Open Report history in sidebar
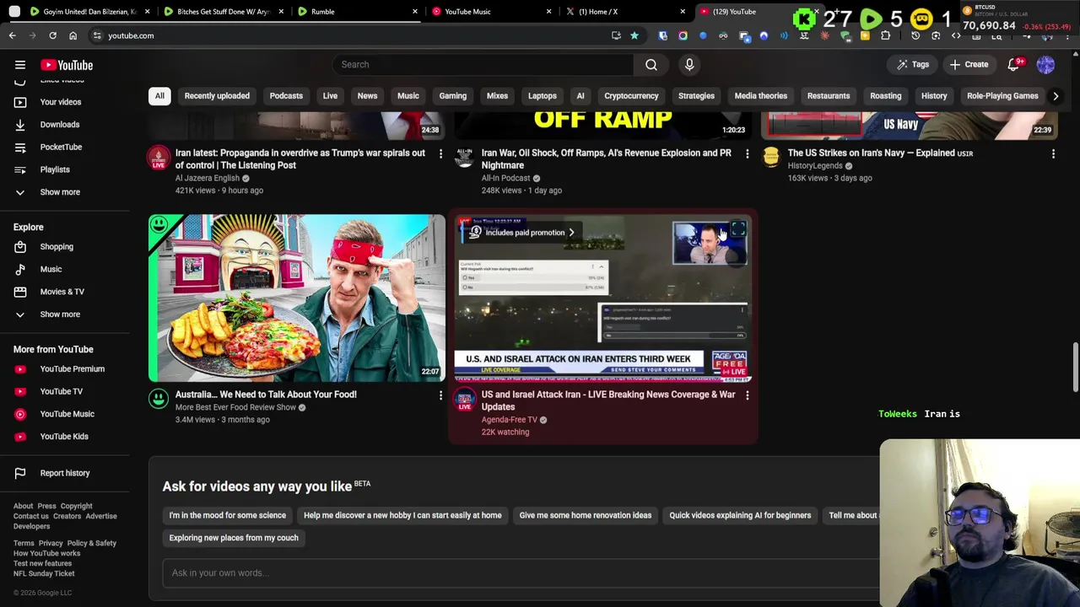Viewport: 1080px width, 607px height. [x=64, y=473]
